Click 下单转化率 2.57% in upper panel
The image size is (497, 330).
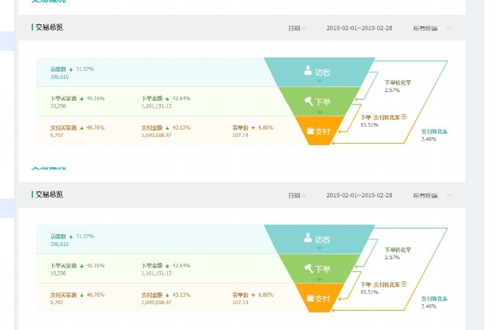tap(393, 90)
